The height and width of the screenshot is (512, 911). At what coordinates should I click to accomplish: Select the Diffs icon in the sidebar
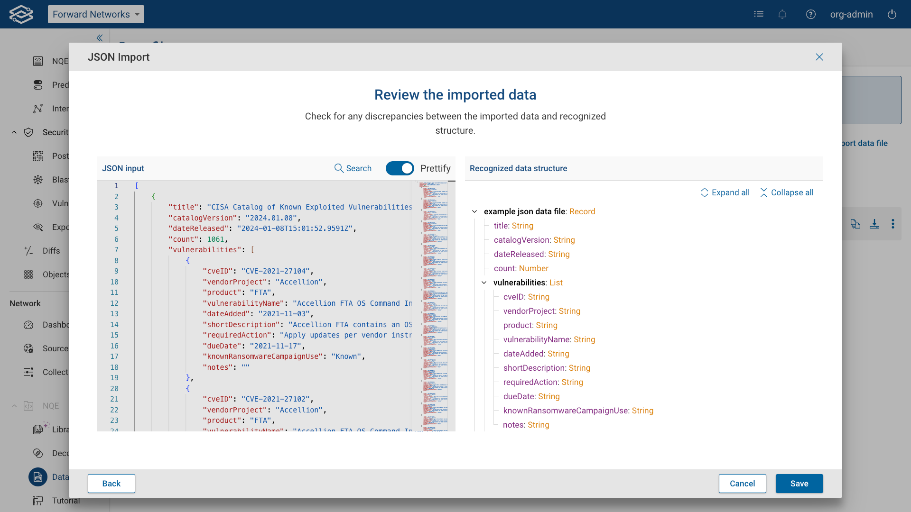[28, 250]
